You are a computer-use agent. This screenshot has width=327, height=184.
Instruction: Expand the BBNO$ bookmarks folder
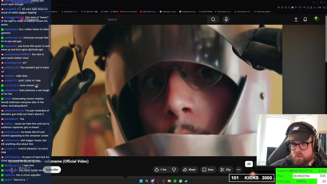pyautogui.click(x=114, y=11)
